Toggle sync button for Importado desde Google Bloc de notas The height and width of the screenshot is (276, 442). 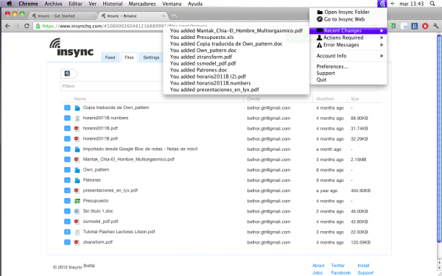[x=67, y=149]
